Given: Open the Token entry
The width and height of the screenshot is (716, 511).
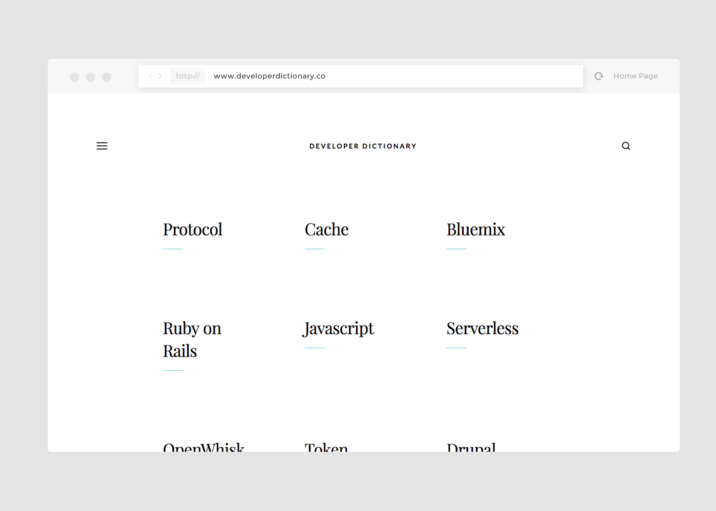Looking at the screenshot, I should click(x=326, y=447).
